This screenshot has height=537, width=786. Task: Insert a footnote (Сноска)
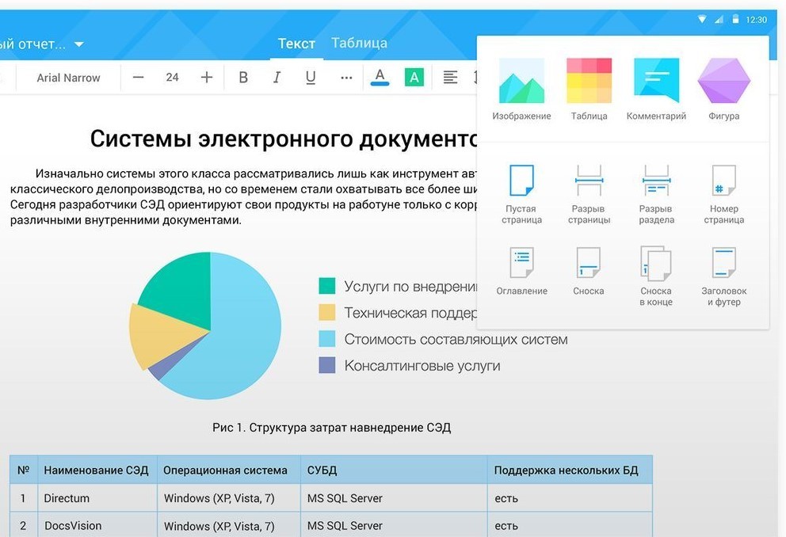589,263
